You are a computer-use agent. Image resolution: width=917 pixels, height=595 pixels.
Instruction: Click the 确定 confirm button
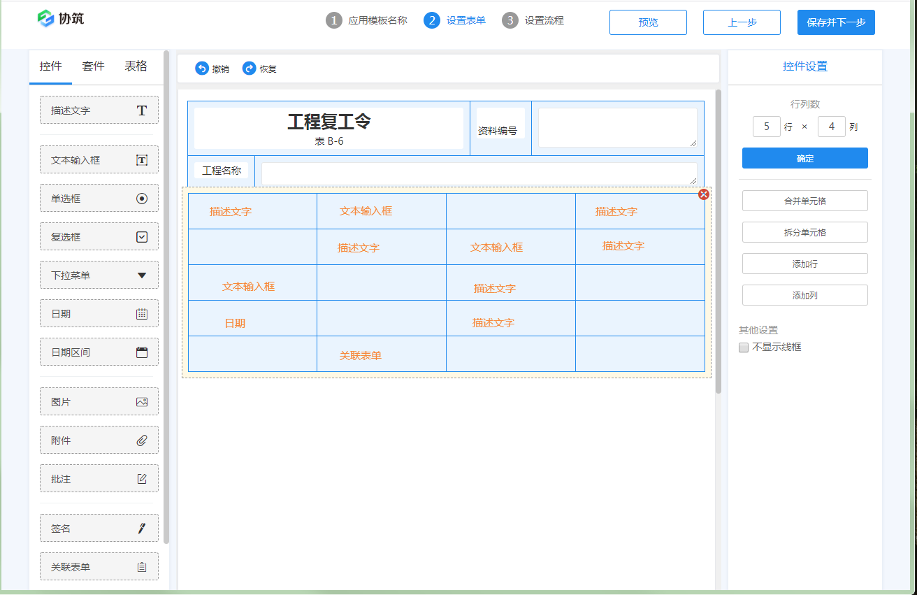pyautogui.click(x=804, y=158)
